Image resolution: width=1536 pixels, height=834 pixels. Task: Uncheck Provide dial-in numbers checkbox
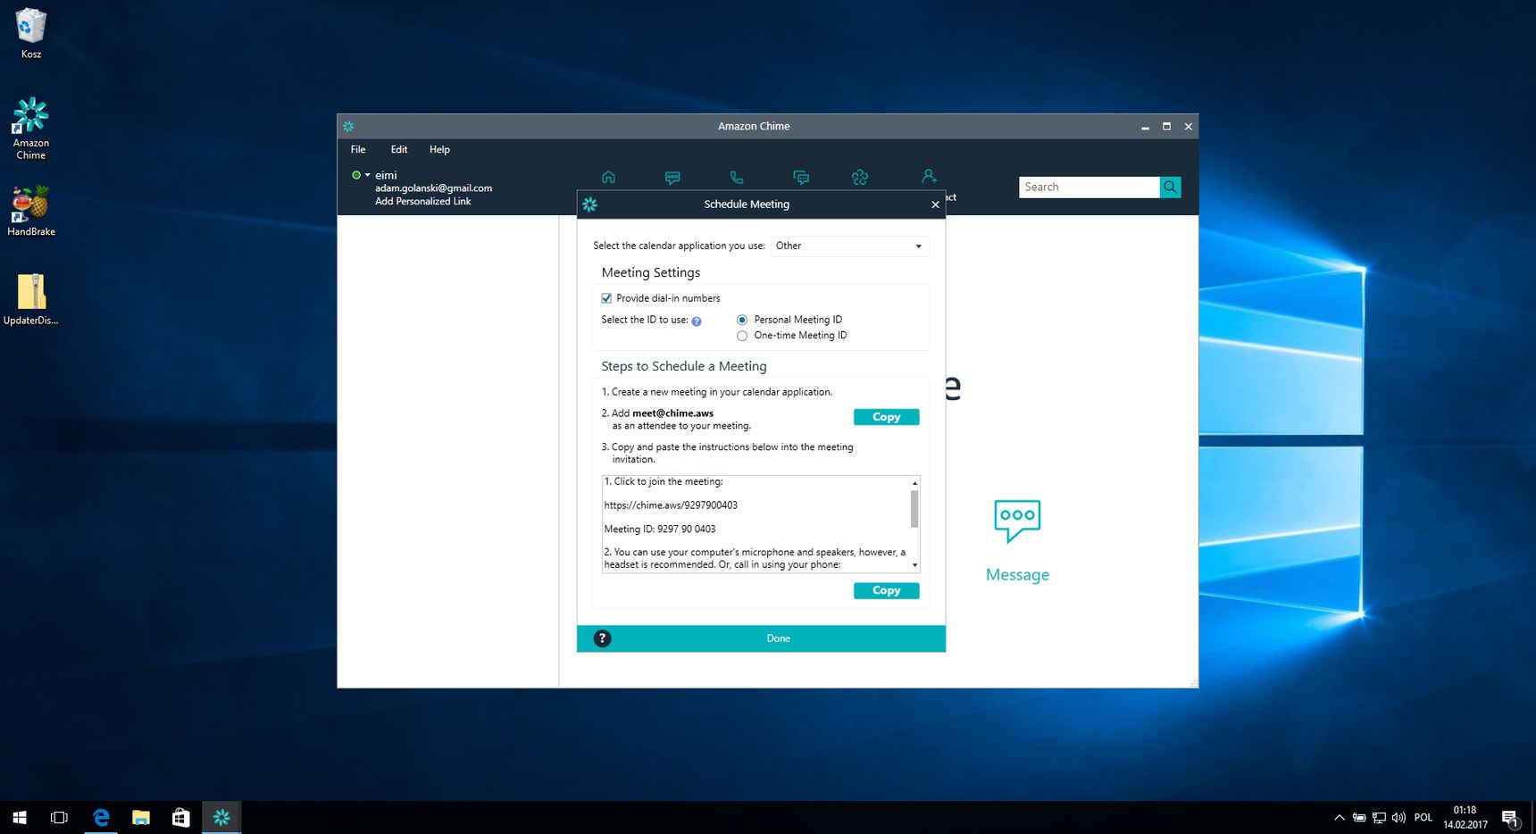(x=606, y=298)
